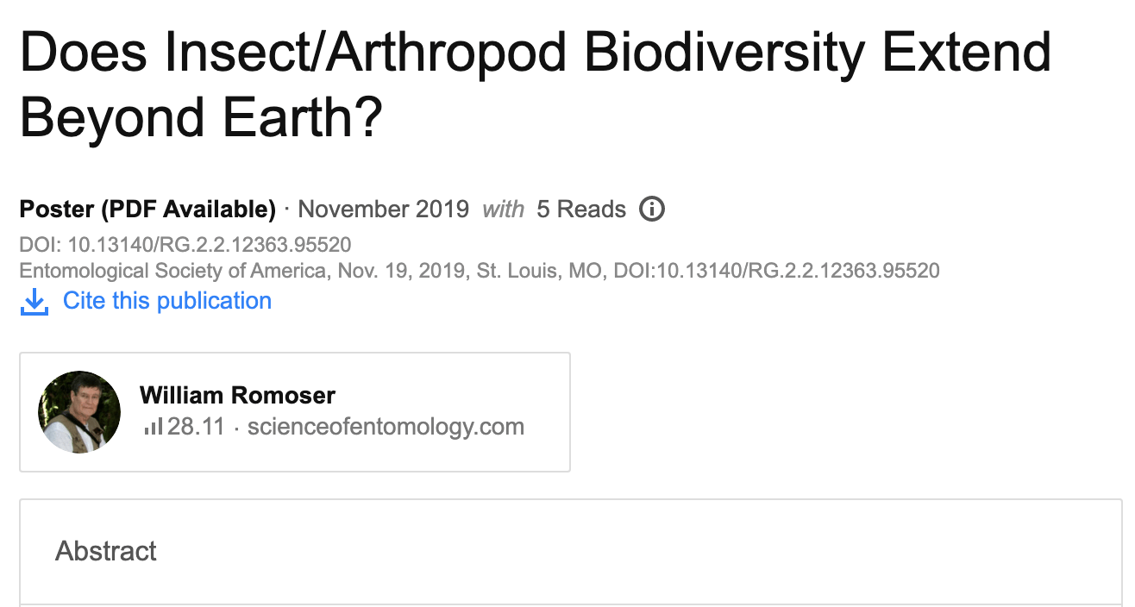Click the word "with" before Reads
Image resolution: width=1135 pixels, height=607 pixels.
pos(503,210)
